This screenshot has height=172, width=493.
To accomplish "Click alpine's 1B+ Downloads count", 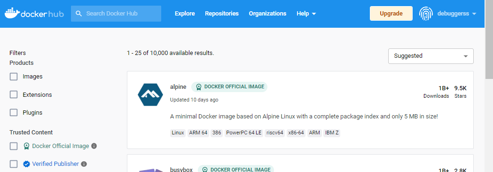I will tap(444, 88).
